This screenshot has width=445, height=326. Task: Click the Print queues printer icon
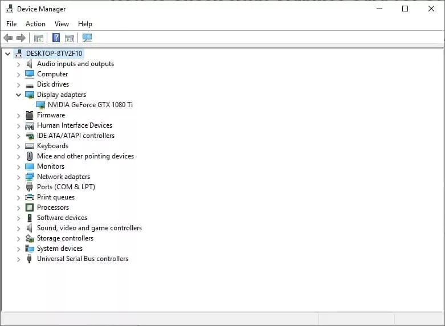(30, 197)
